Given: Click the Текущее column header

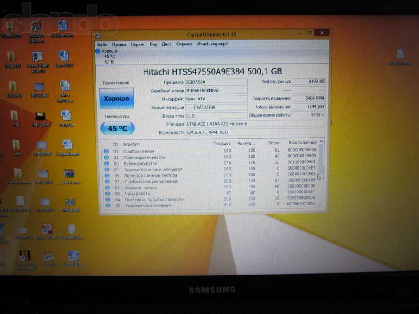Looking at the screenshot, I should (222, 144).
